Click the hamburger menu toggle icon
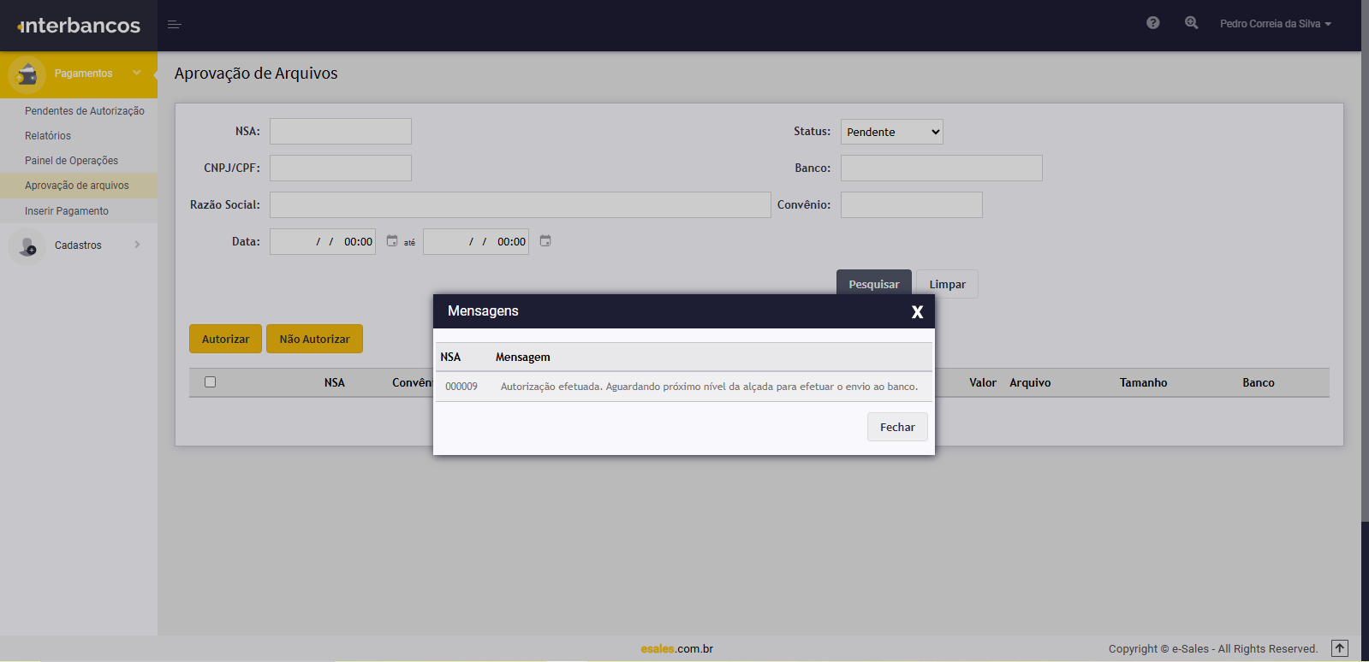The height and width of the screenshot is (662, 1369). pyautogui.click(x=174, y=25)
